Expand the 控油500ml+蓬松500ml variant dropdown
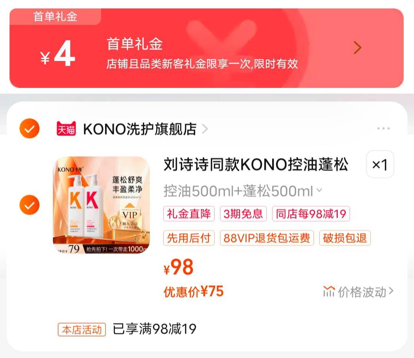The height and width of the screenshot is (358, 414). tap(243, 191)
